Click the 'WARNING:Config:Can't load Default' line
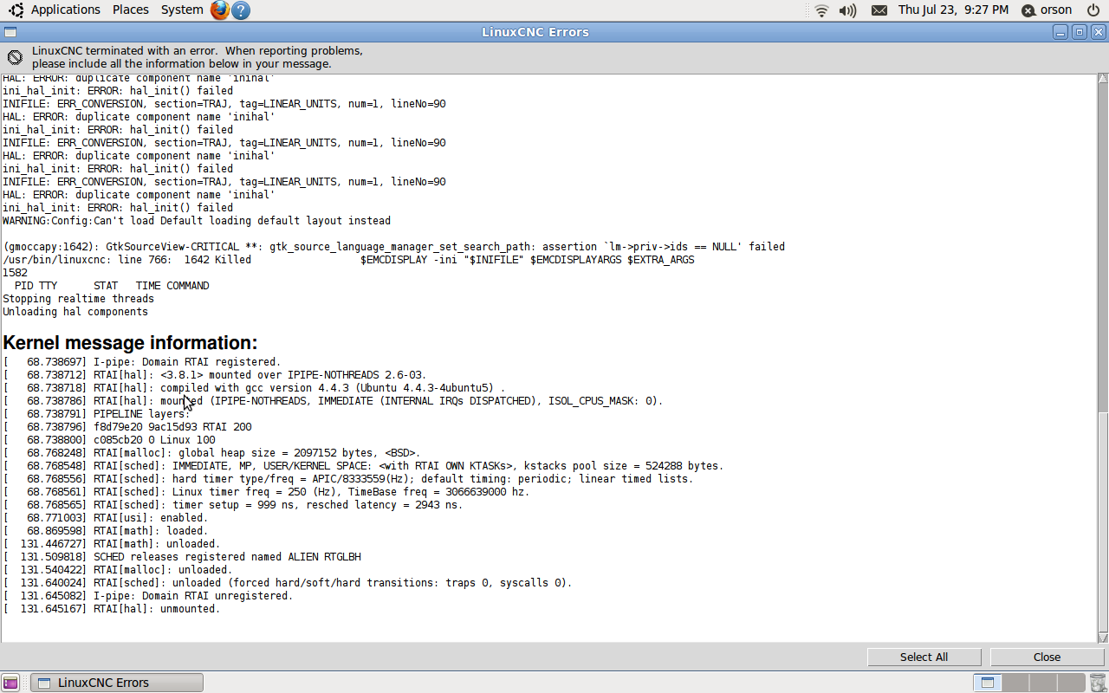This screenshot has height=693, width=1109. (197, 221)
